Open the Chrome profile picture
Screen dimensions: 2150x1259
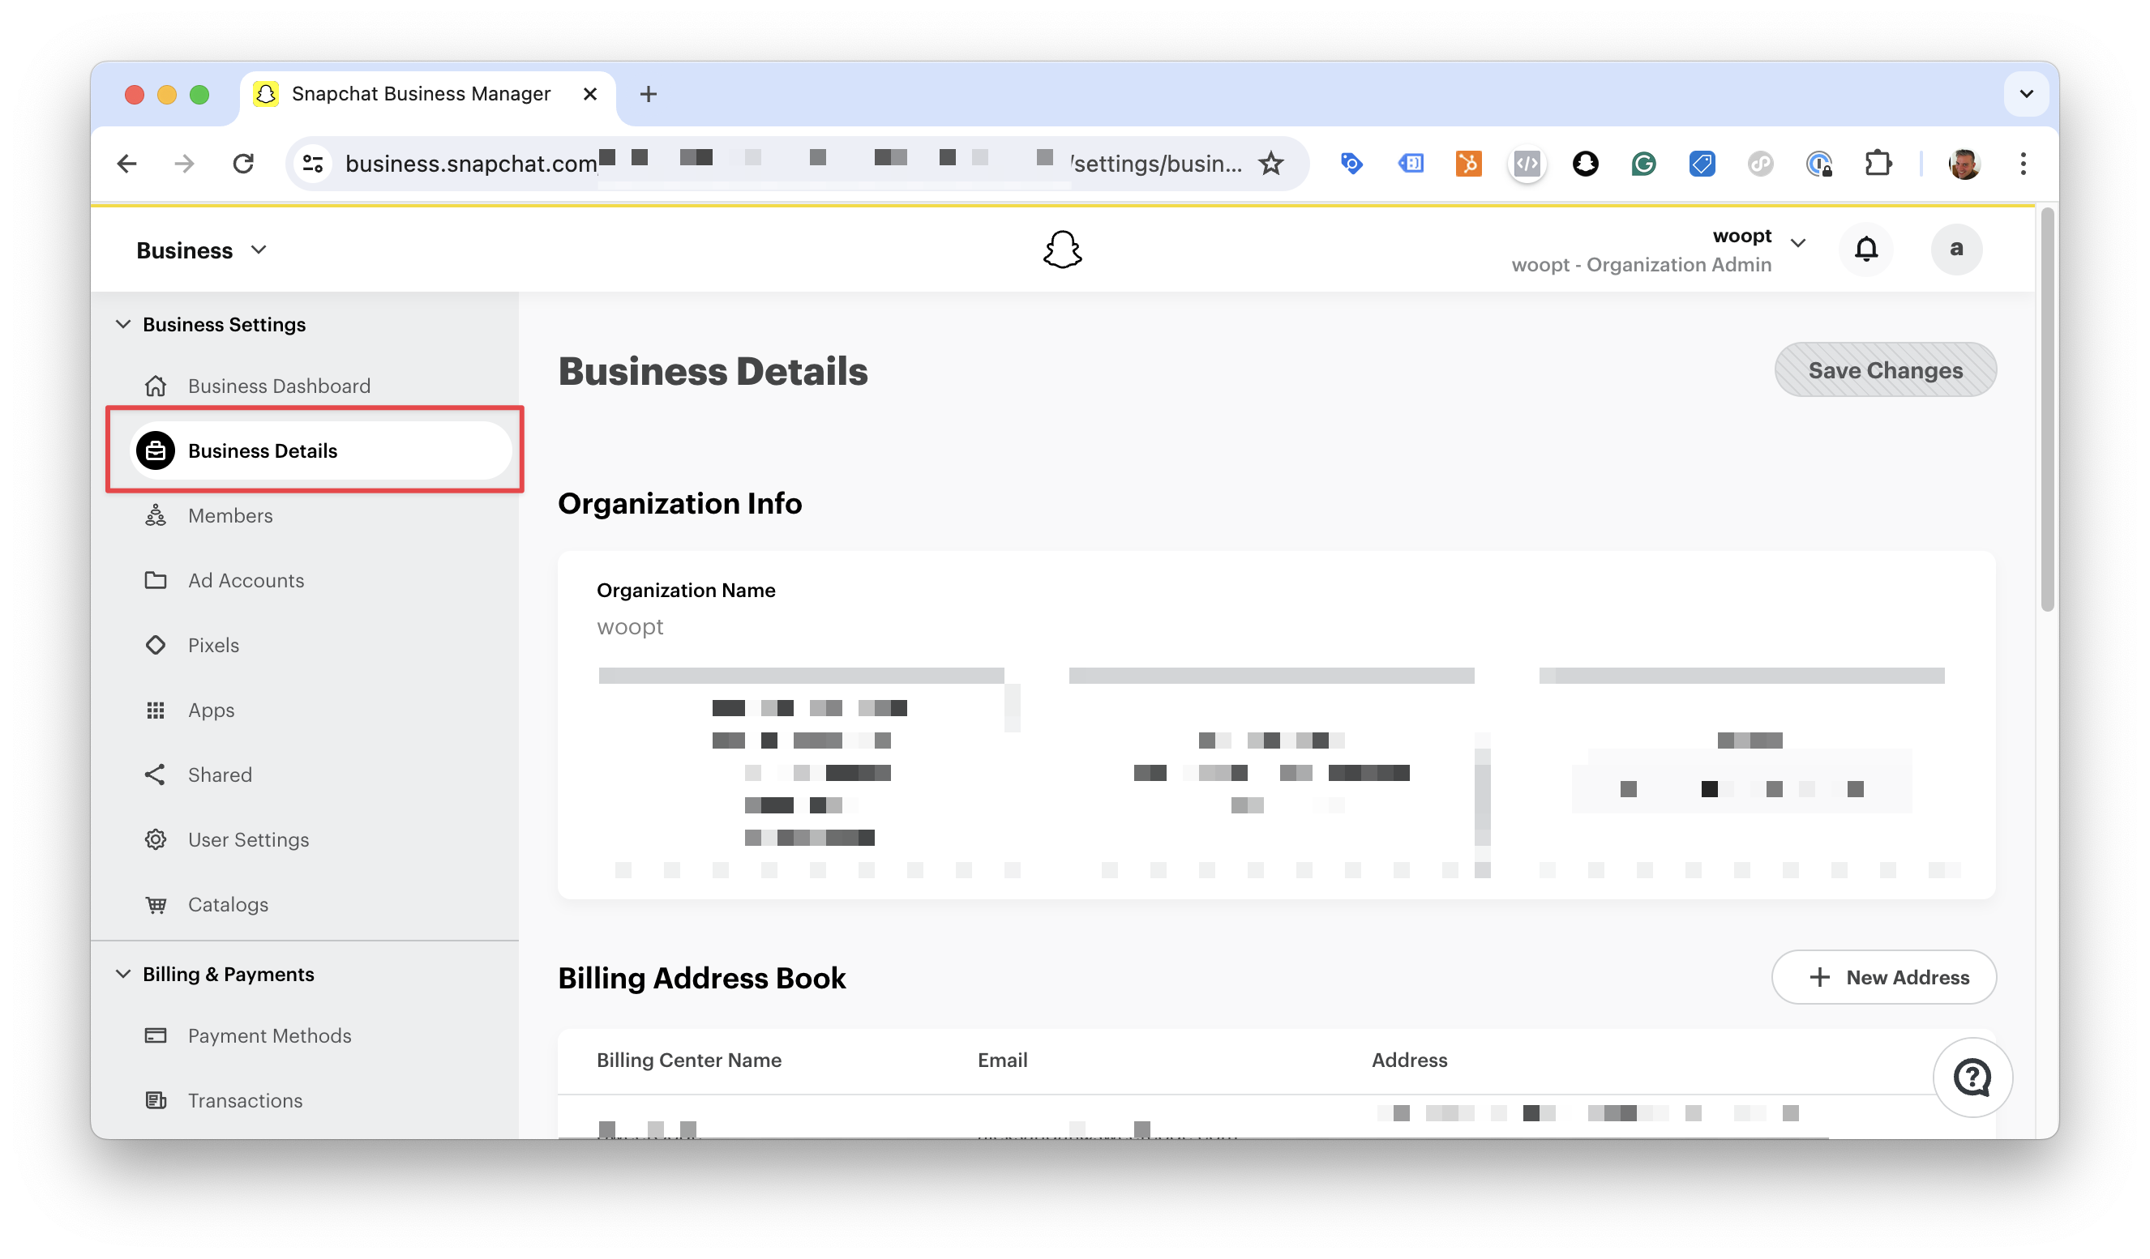pyautogui.click(x=1964, y=164)
